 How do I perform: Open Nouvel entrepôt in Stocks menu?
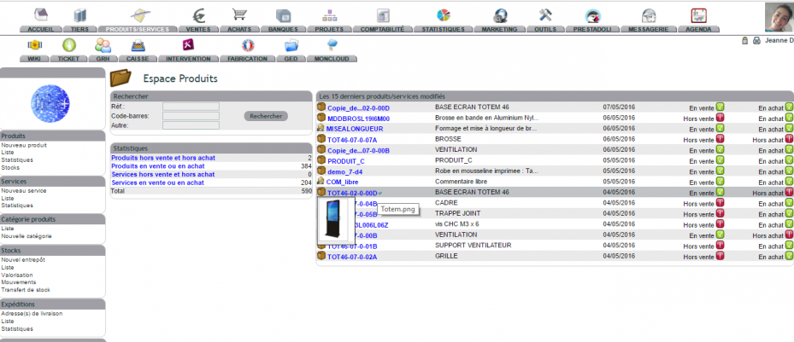23,259
